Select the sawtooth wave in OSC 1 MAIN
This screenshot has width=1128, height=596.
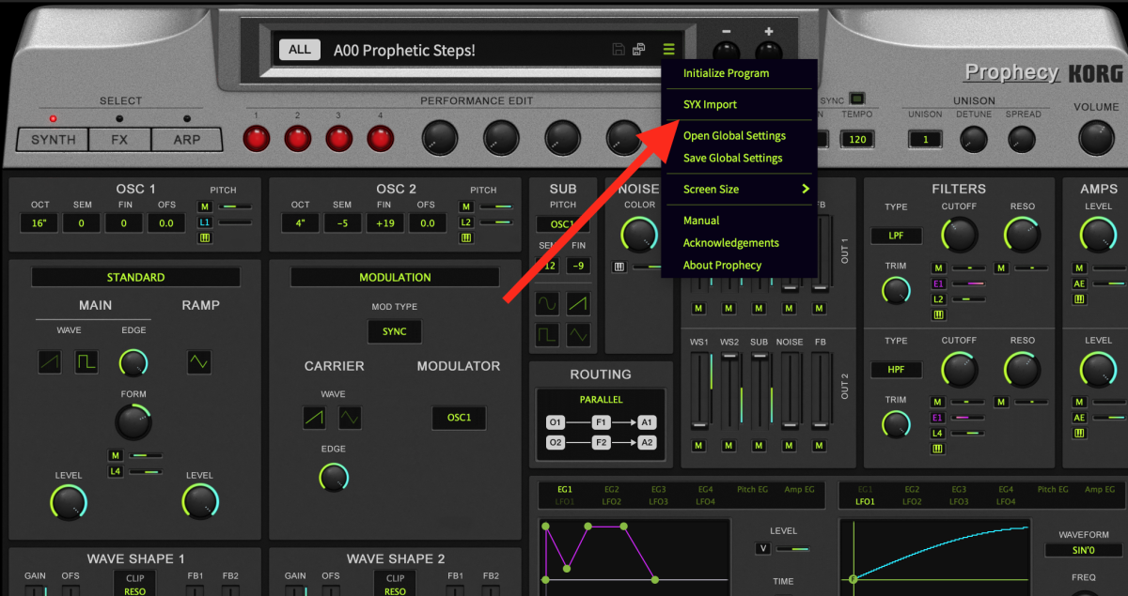(50, 361)
